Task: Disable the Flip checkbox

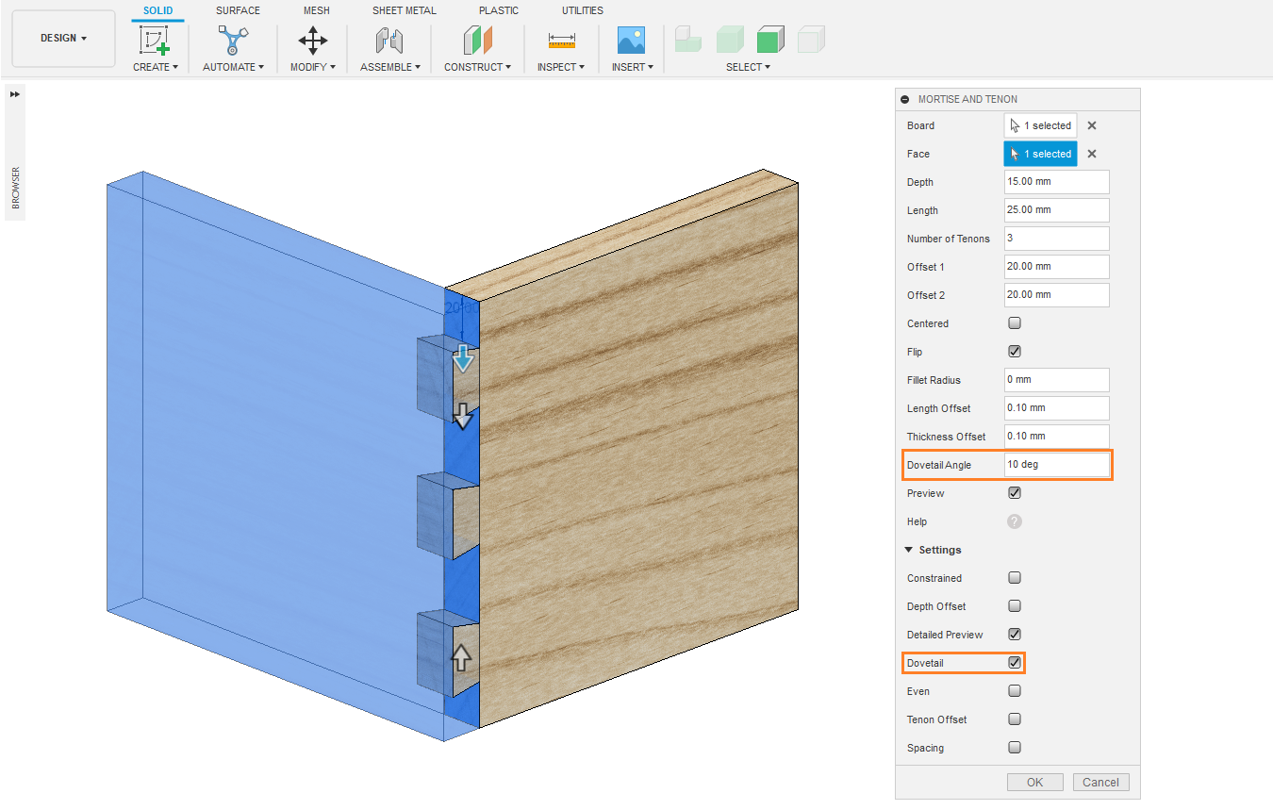Action: click(1015, 352)
